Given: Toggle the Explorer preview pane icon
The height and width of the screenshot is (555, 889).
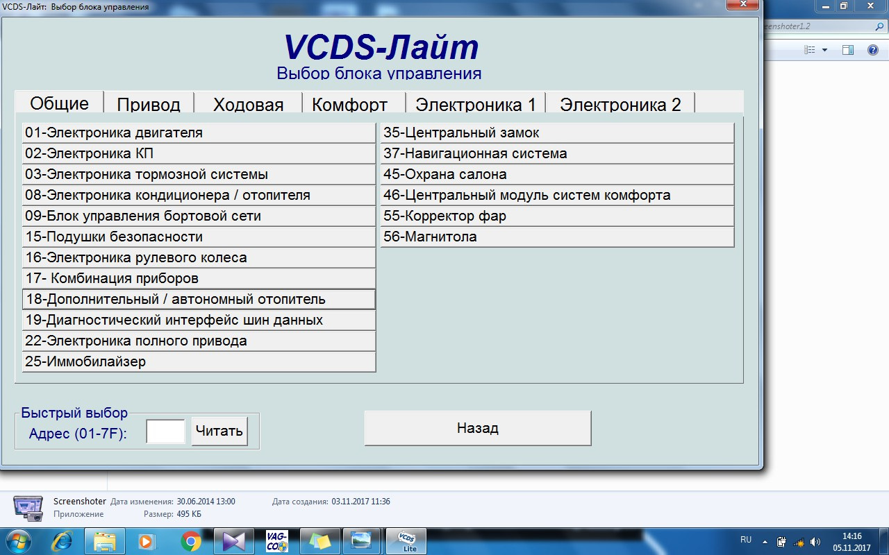Looking at the screenshot, I should click(847, 50).
